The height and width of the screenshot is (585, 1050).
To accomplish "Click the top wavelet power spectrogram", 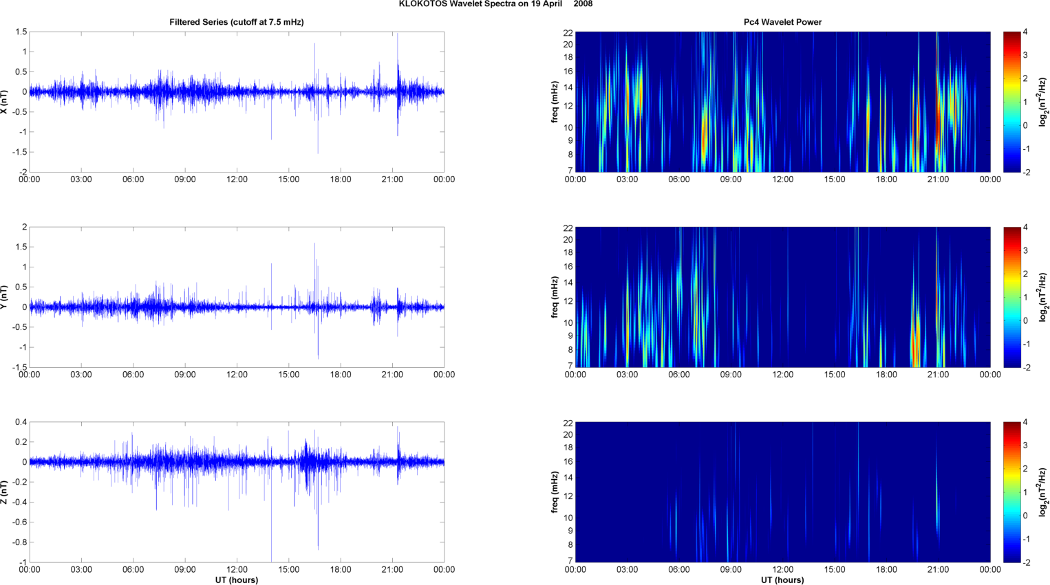I will point(782,102).
